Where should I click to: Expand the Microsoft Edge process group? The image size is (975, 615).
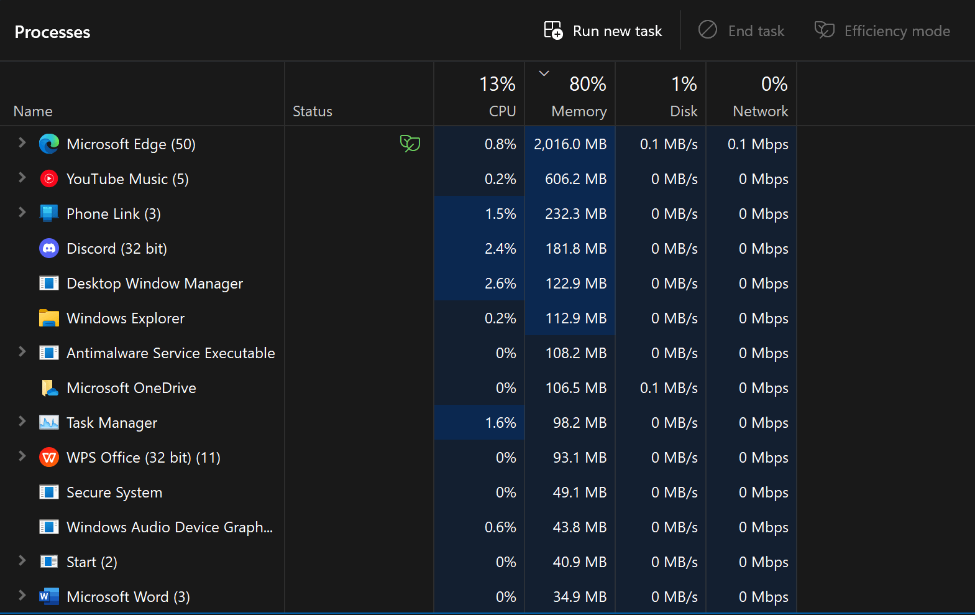[22, 143]
